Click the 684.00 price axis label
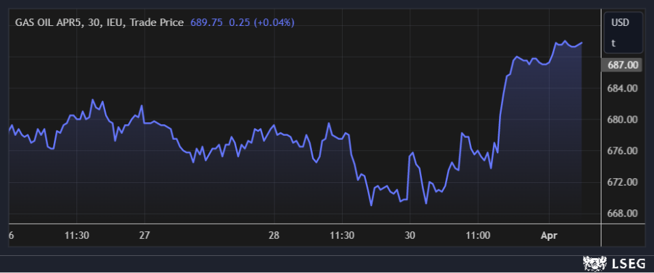The image size is (654, 273). (622, 89)
